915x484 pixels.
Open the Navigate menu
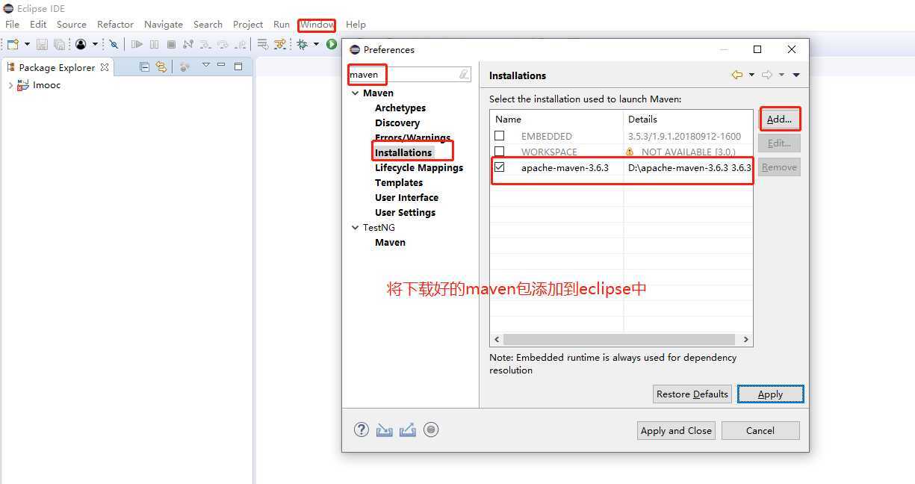(x=164, y=25)
